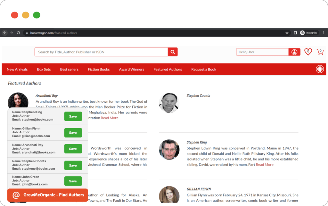The height and width of the screenshot is (206, 328).
Task: Open the Award Winners menu
Action: pyautogui.click(x=132, y=70)
